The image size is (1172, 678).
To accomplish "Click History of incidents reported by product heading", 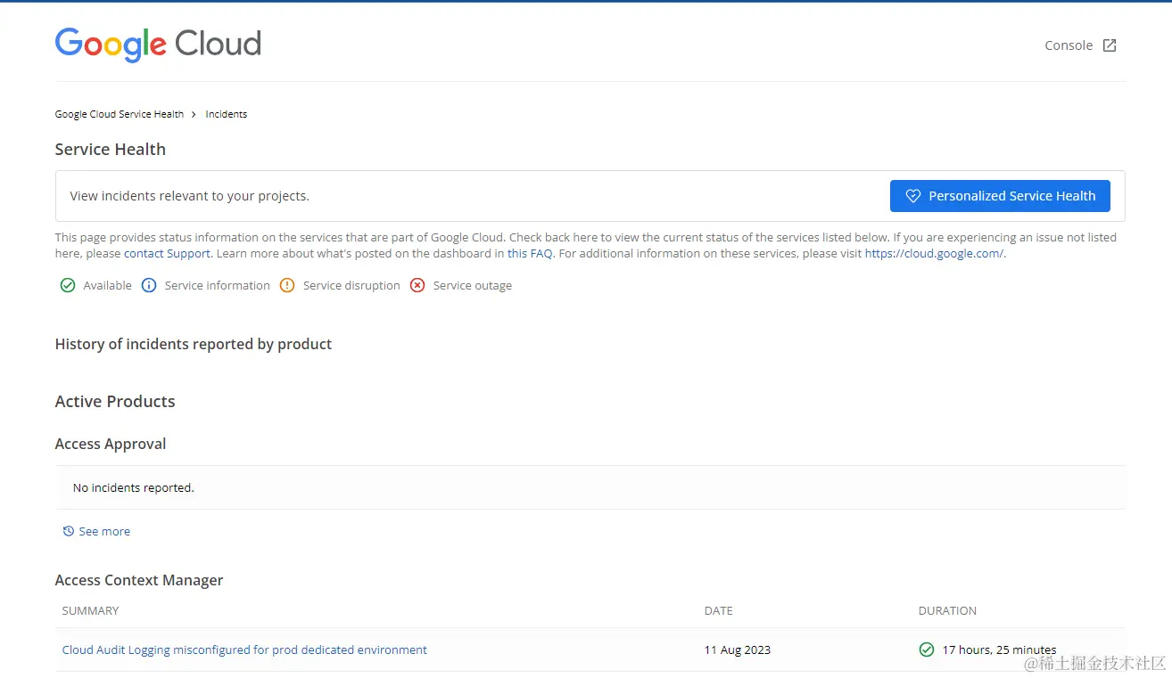I will tap(194, 344).
